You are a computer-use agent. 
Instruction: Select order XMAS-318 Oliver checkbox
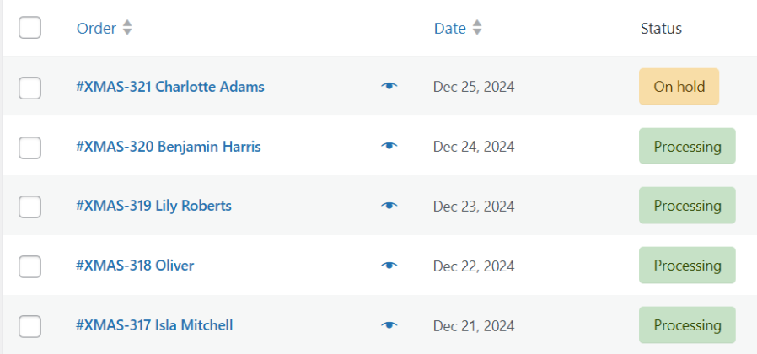30,266
